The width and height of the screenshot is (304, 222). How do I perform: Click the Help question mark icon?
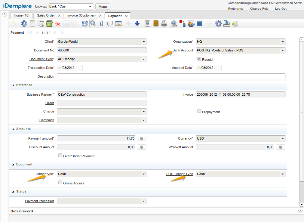click(x=24, y=23)
